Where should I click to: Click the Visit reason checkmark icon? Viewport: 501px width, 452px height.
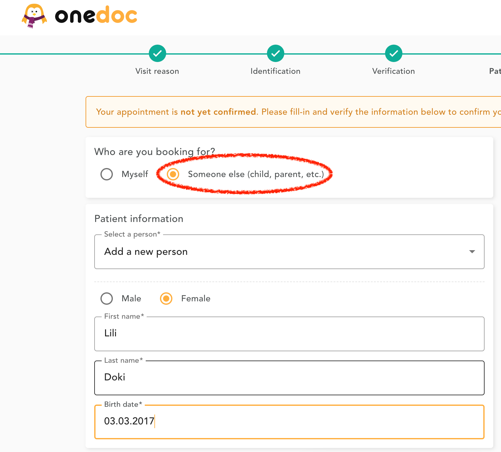coord(157,54)
